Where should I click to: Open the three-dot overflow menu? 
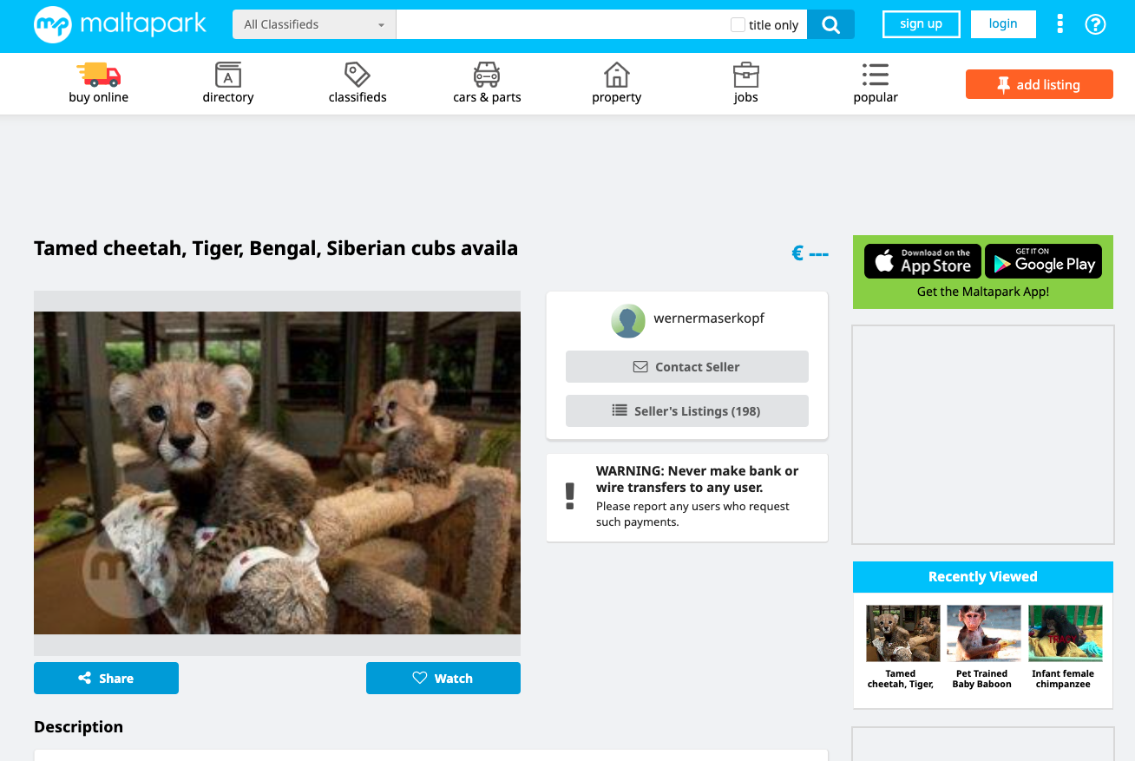[x=1060, y=24]
